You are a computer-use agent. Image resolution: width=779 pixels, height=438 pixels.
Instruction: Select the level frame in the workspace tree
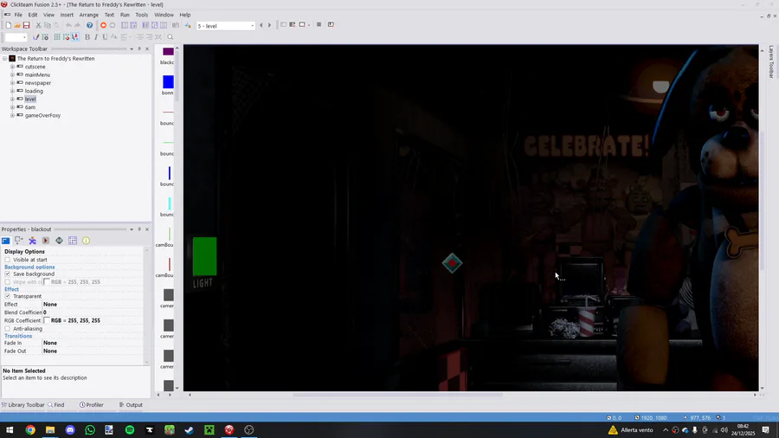30,100
